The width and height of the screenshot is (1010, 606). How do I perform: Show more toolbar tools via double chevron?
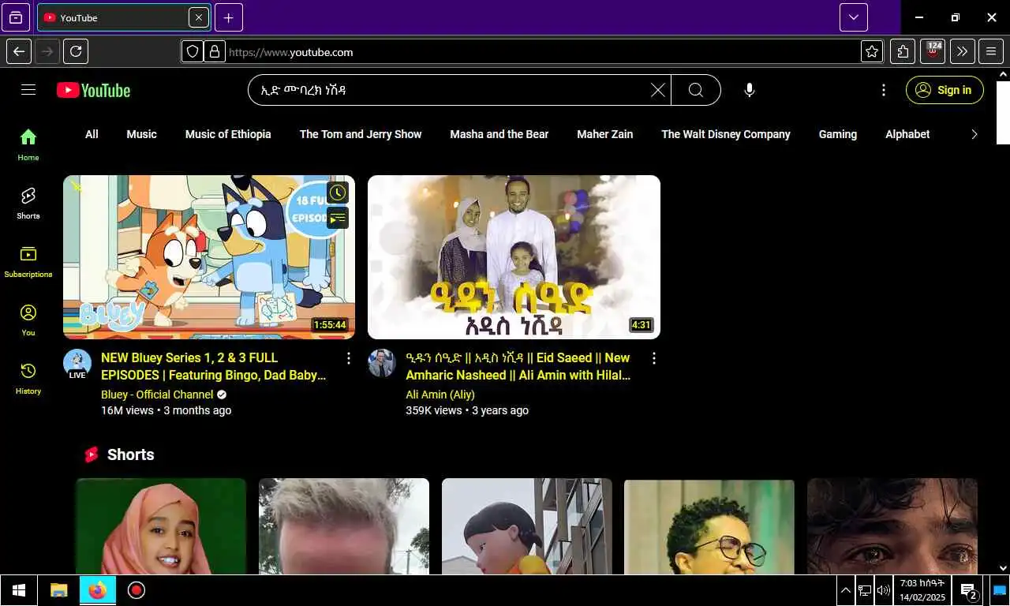pyautogui.click(x=962, y=51)
